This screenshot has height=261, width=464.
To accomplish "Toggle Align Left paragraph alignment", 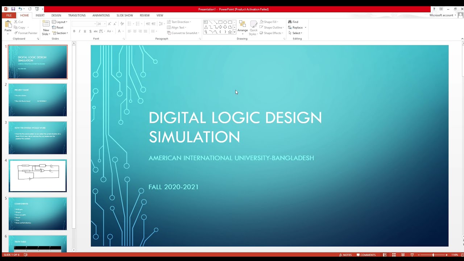I will 129,31.
